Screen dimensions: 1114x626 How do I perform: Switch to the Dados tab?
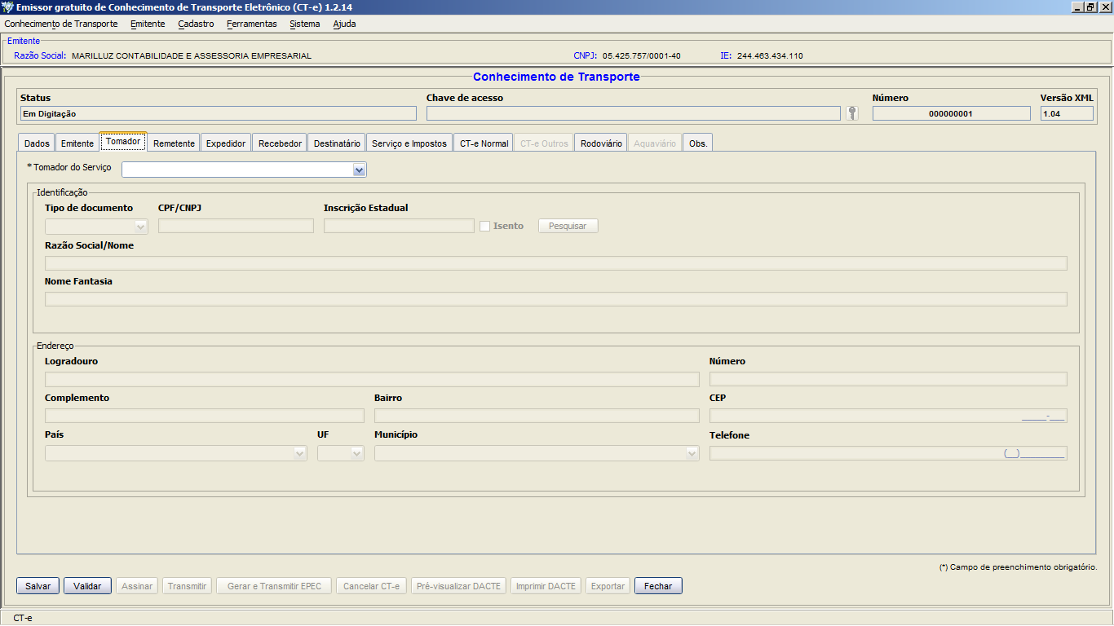(37, 143)
